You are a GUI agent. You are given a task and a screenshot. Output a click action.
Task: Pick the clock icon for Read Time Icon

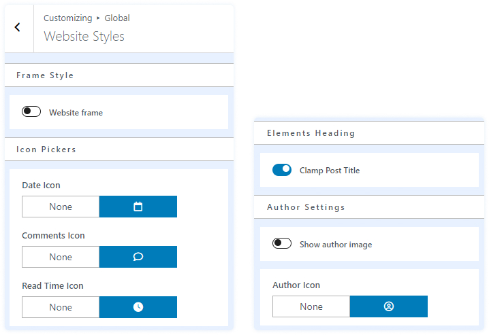[x=138, y=307]
